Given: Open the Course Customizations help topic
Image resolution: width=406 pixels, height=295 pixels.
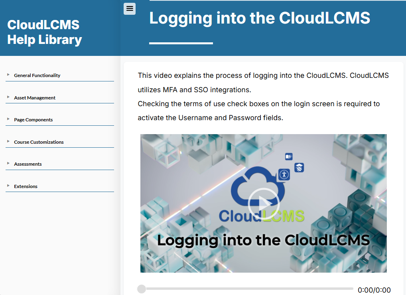Looking at the screenshot, I should pyautogui.click(x=39, y=142).
